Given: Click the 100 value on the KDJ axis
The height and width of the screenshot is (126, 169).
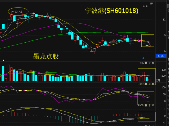Looking at the screenshot, I should (x=163, y=88).
